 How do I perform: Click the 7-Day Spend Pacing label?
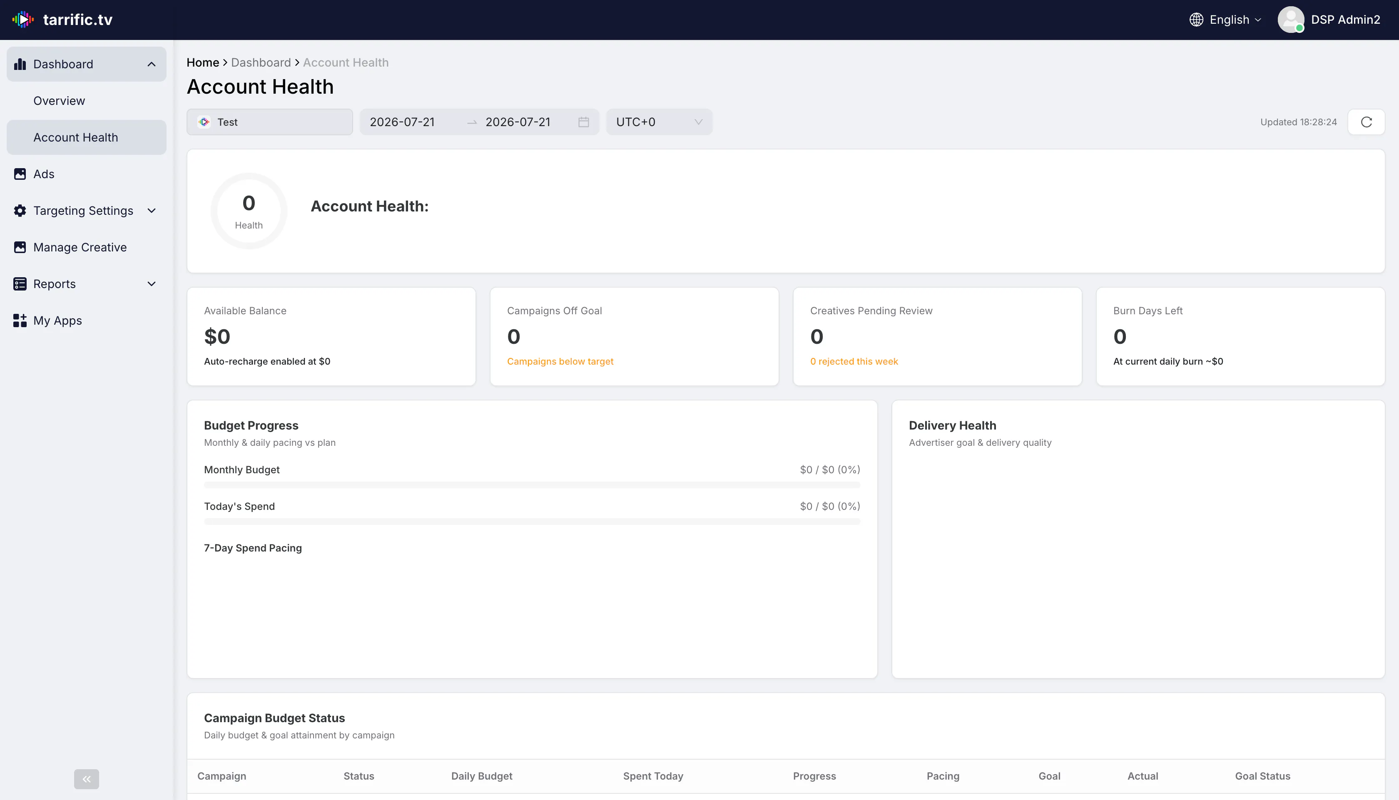[x=253, y=548]
